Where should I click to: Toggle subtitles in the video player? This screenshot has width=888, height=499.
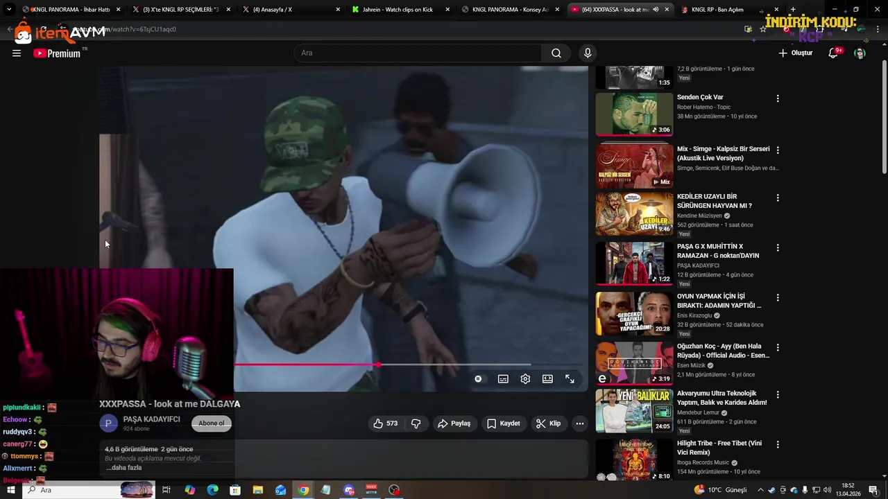[x=503, y=379]
